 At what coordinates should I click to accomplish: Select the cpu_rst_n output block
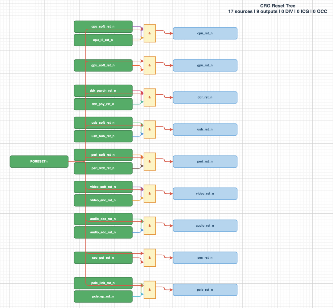click(205, 33)
